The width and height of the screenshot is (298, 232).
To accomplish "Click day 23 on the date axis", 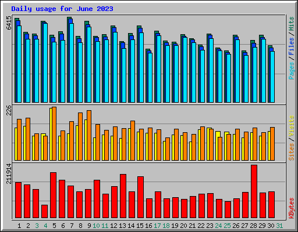I will 210,226.
